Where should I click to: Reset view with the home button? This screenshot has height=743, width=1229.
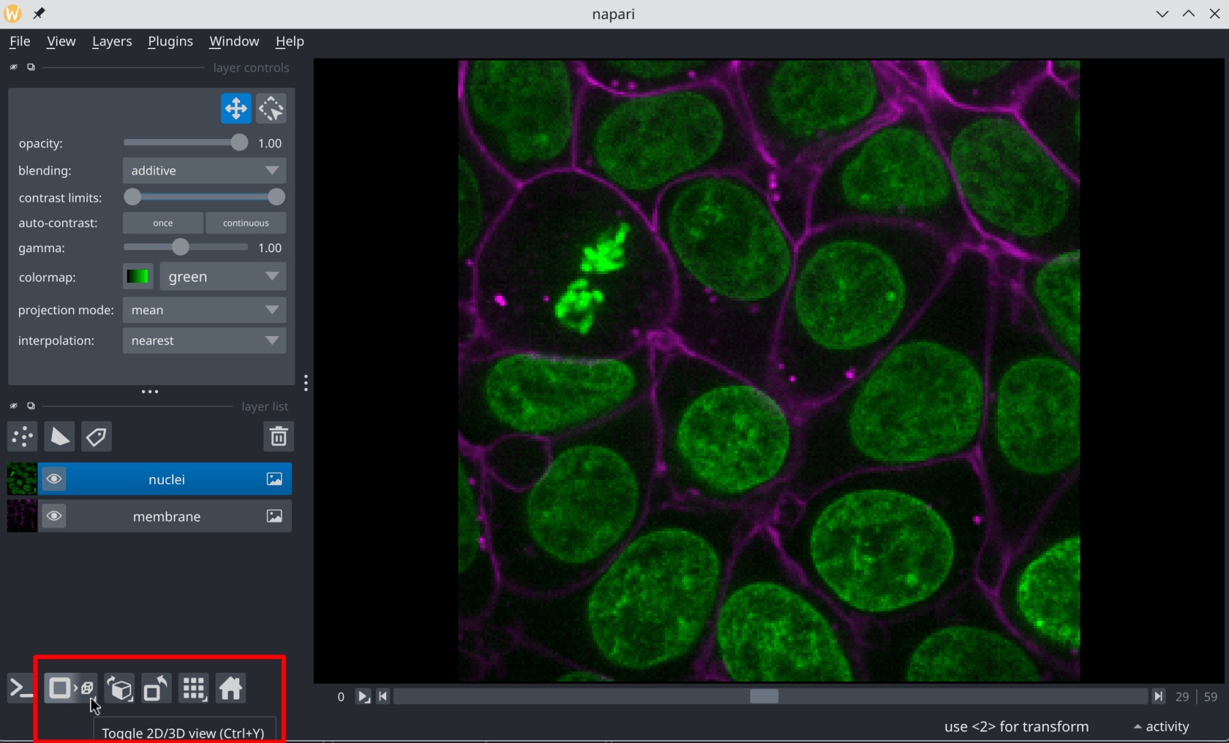point(231,688)
